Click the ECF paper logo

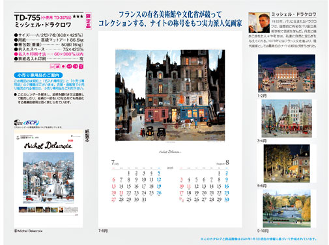(x=31, y=123)
